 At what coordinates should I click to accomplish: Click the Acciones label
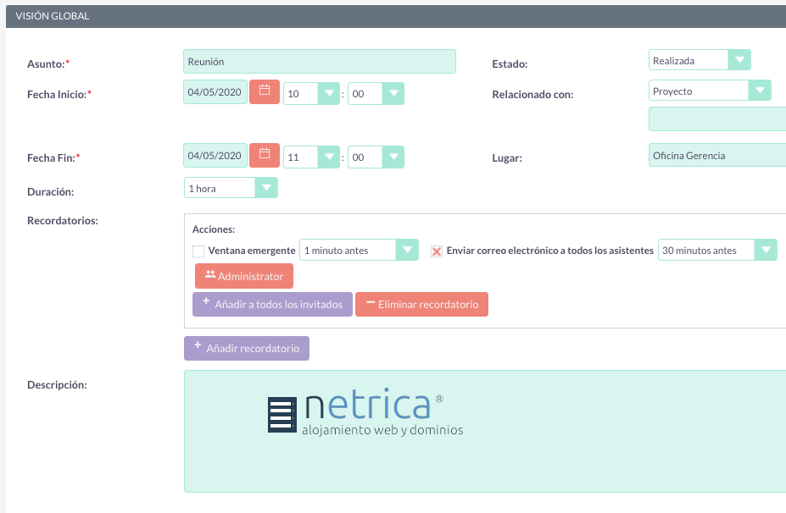coord(214,229)
